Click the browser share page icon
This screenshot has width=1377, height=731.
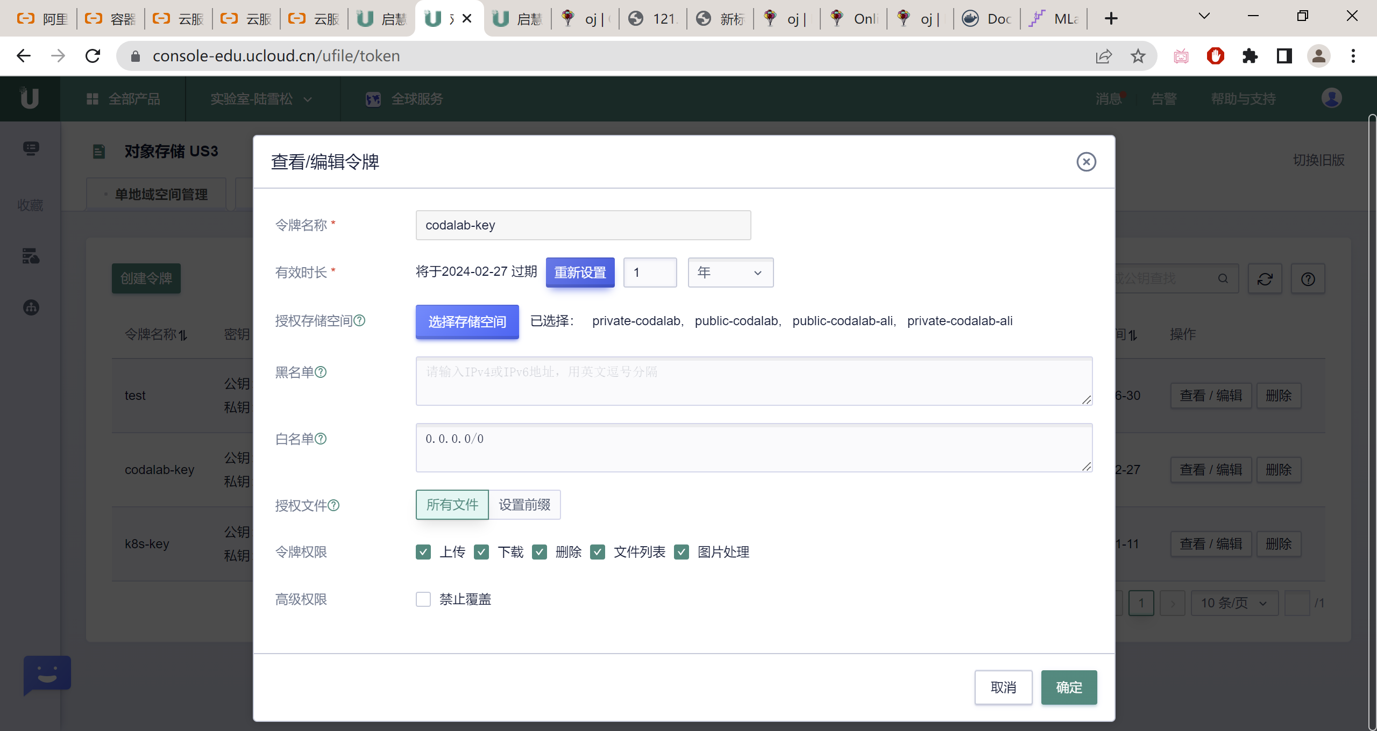tap(1104, 56)
